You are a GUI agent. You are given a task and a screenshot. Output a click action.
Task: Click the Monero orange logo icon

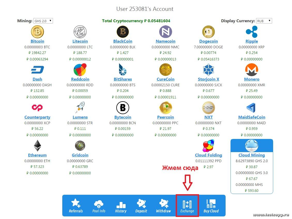pyautogui.click(x=251, y=70)
